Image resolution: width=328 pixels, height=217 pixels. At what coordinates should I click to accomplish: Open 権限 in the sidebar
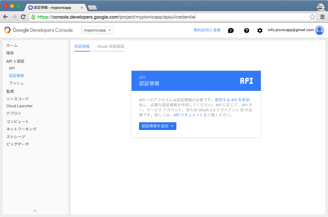(10, 53)
